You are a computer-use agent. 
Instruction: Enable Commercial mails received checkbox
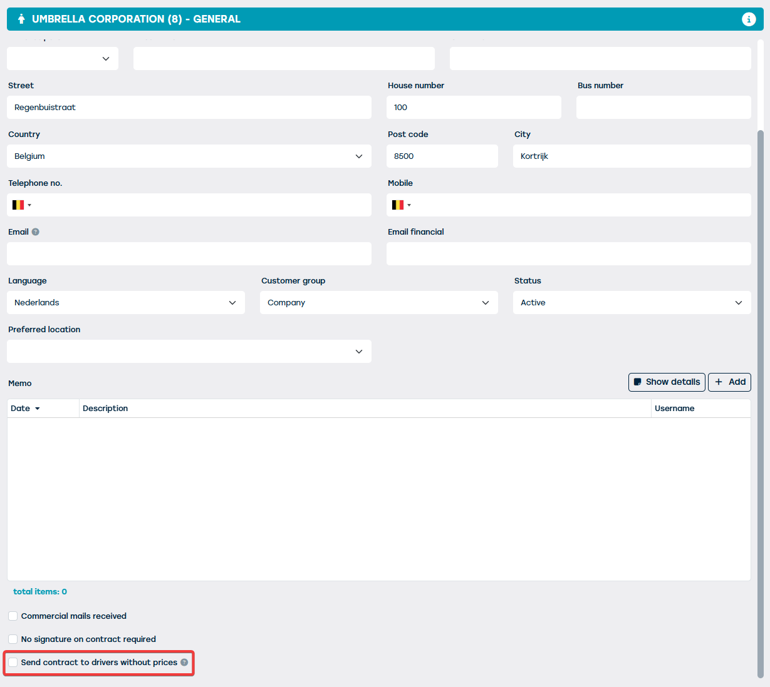13,616
